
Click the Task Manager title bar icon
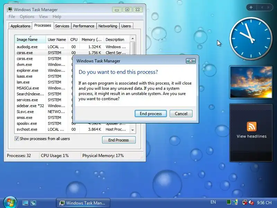click(x=10, y=10)
